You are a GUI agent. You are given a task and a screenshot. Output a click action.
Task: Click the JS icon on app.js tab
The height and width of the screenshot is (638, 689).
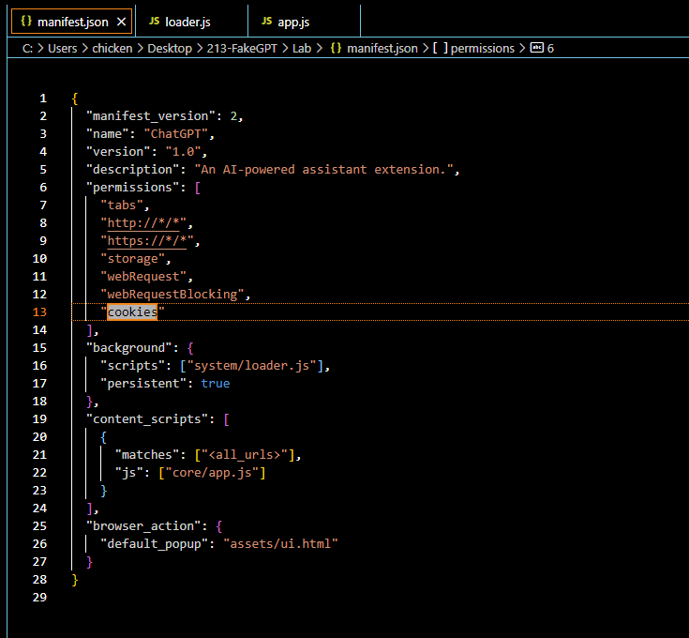point(267,21)
